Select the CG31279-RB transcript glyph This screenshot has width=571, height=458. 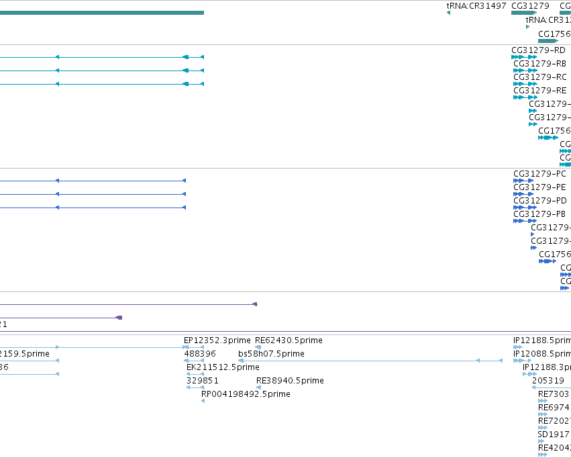coord(525,71)
